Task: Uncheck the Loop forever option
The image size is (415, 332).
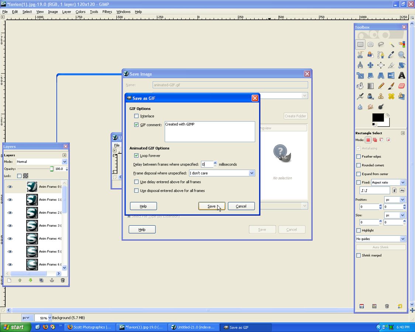Action: [136, 156]
